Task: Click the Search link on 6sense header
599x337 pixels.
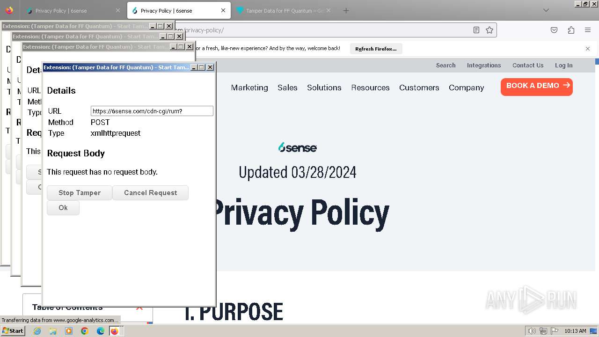Action: pos(446,66)
